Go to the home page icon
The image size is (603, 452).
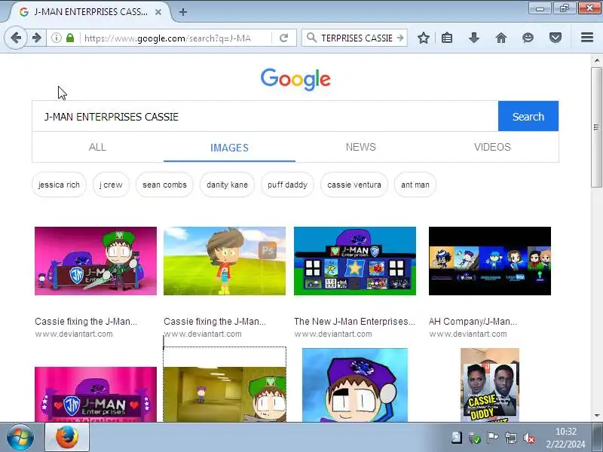pyautogui.click(x=501, y=38)
